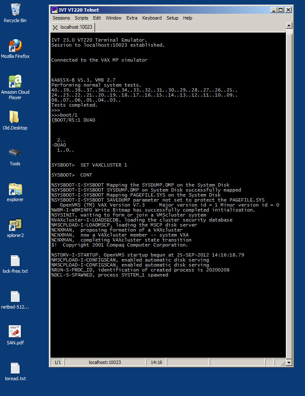
Task: Click localhost:10023 in the status bar
Action: [x=105, y=362]
